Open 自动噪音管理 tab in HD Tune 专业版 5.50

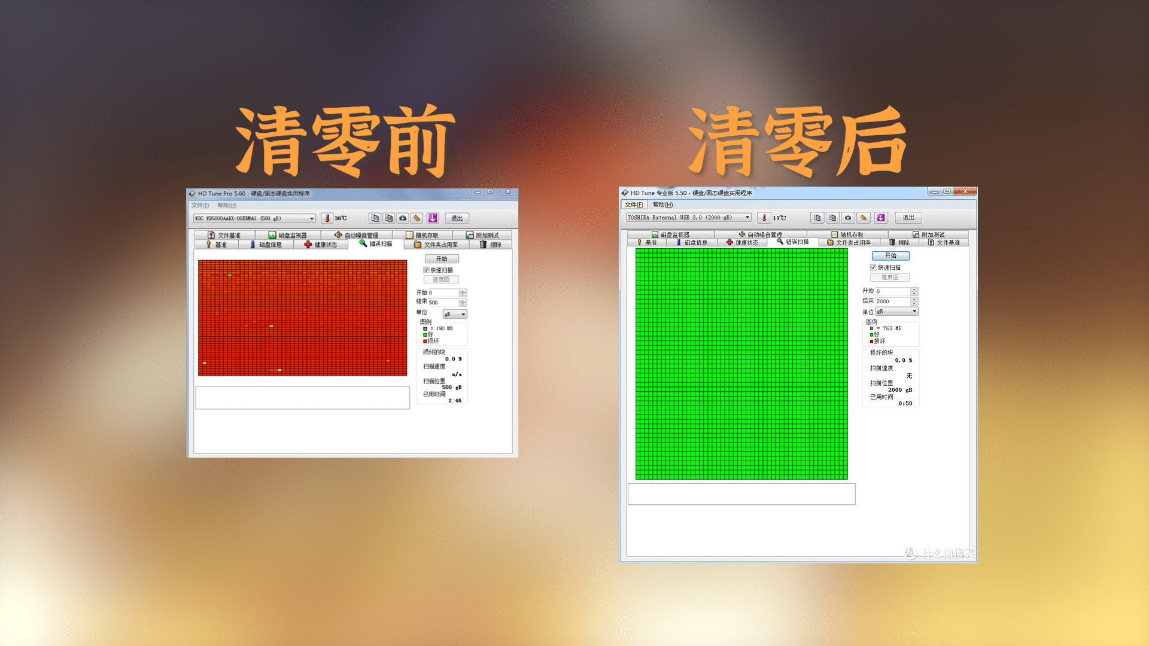761,234
